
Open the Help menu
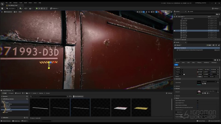coord(40,3)
